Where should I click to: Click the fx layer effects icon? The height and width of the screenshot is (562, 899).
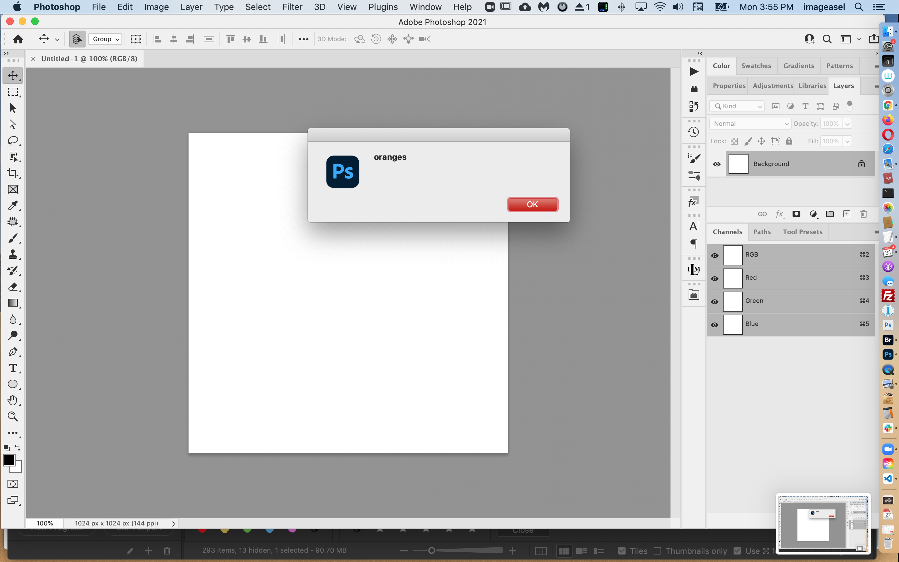pos(779,214)
